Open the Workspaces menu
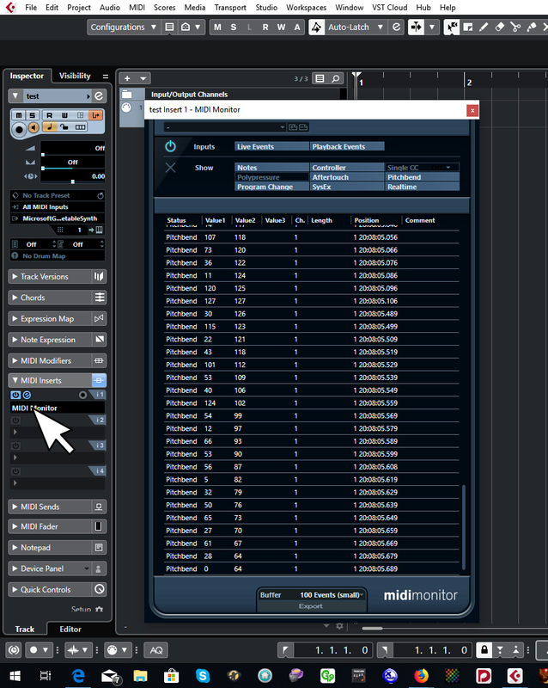This screenshot has height=688, width=548. pyautogui.click(x=306, y=8)
